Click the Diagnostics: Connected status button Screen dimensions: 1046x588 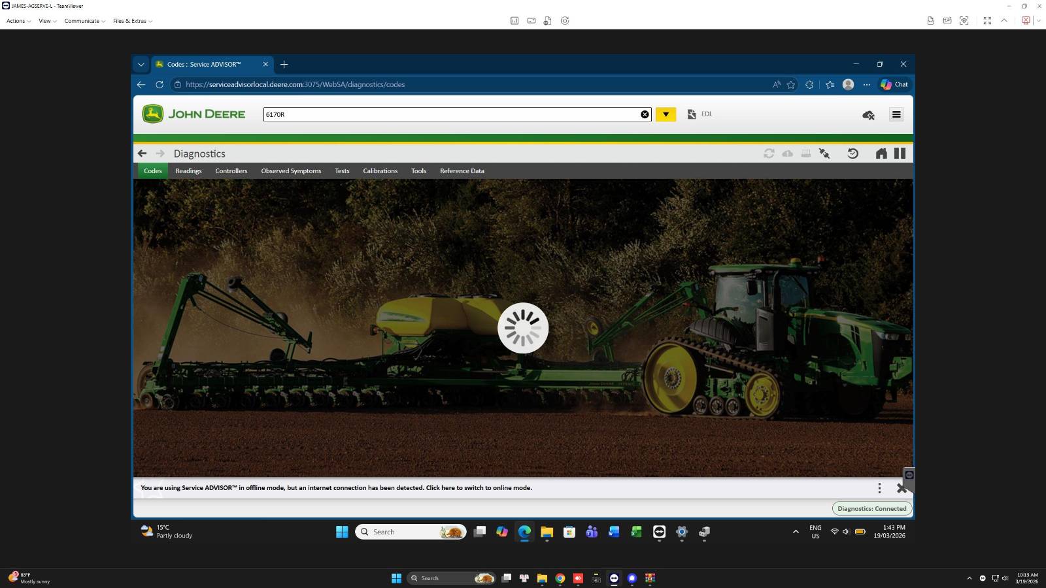(871, 508)
